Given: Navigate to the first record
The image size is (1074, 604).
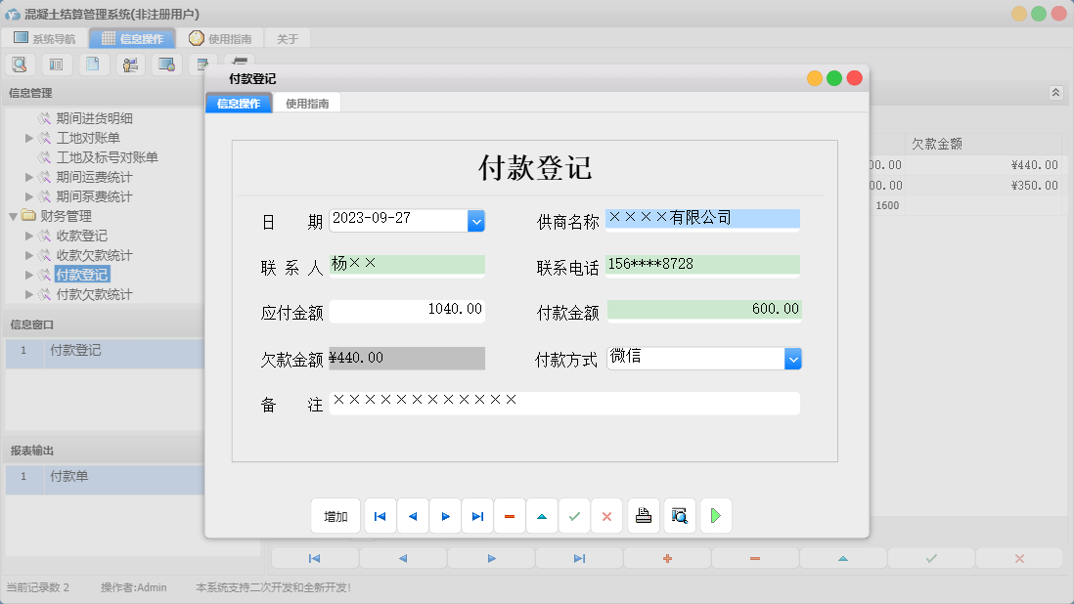Looking at the screenshot, I should (x=380, y=515).
